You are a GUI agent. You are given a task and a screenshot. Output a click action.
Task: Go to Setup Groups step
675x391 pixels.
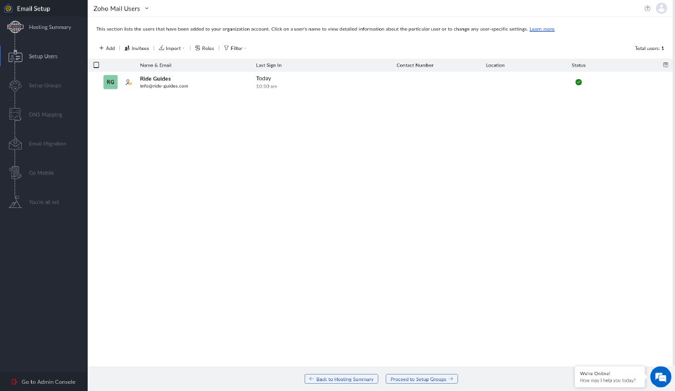pos(45,86)
